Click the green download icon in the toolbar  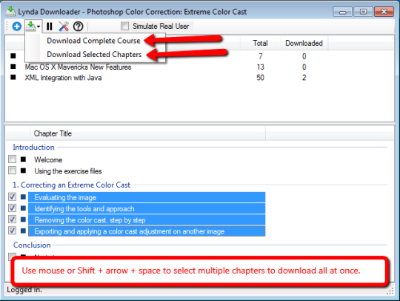[30, 26]
